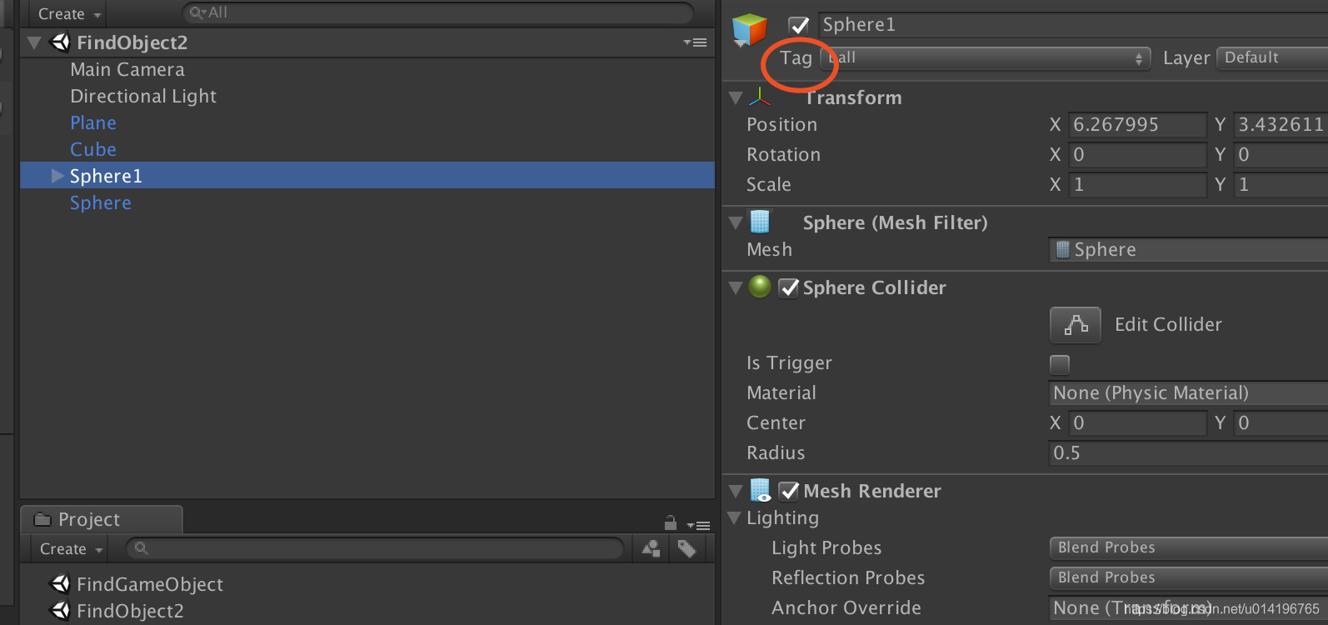Expand the Sphere1 children arrow
Image resolution: width=1328 pixels, height=625 pixels.
57,176
